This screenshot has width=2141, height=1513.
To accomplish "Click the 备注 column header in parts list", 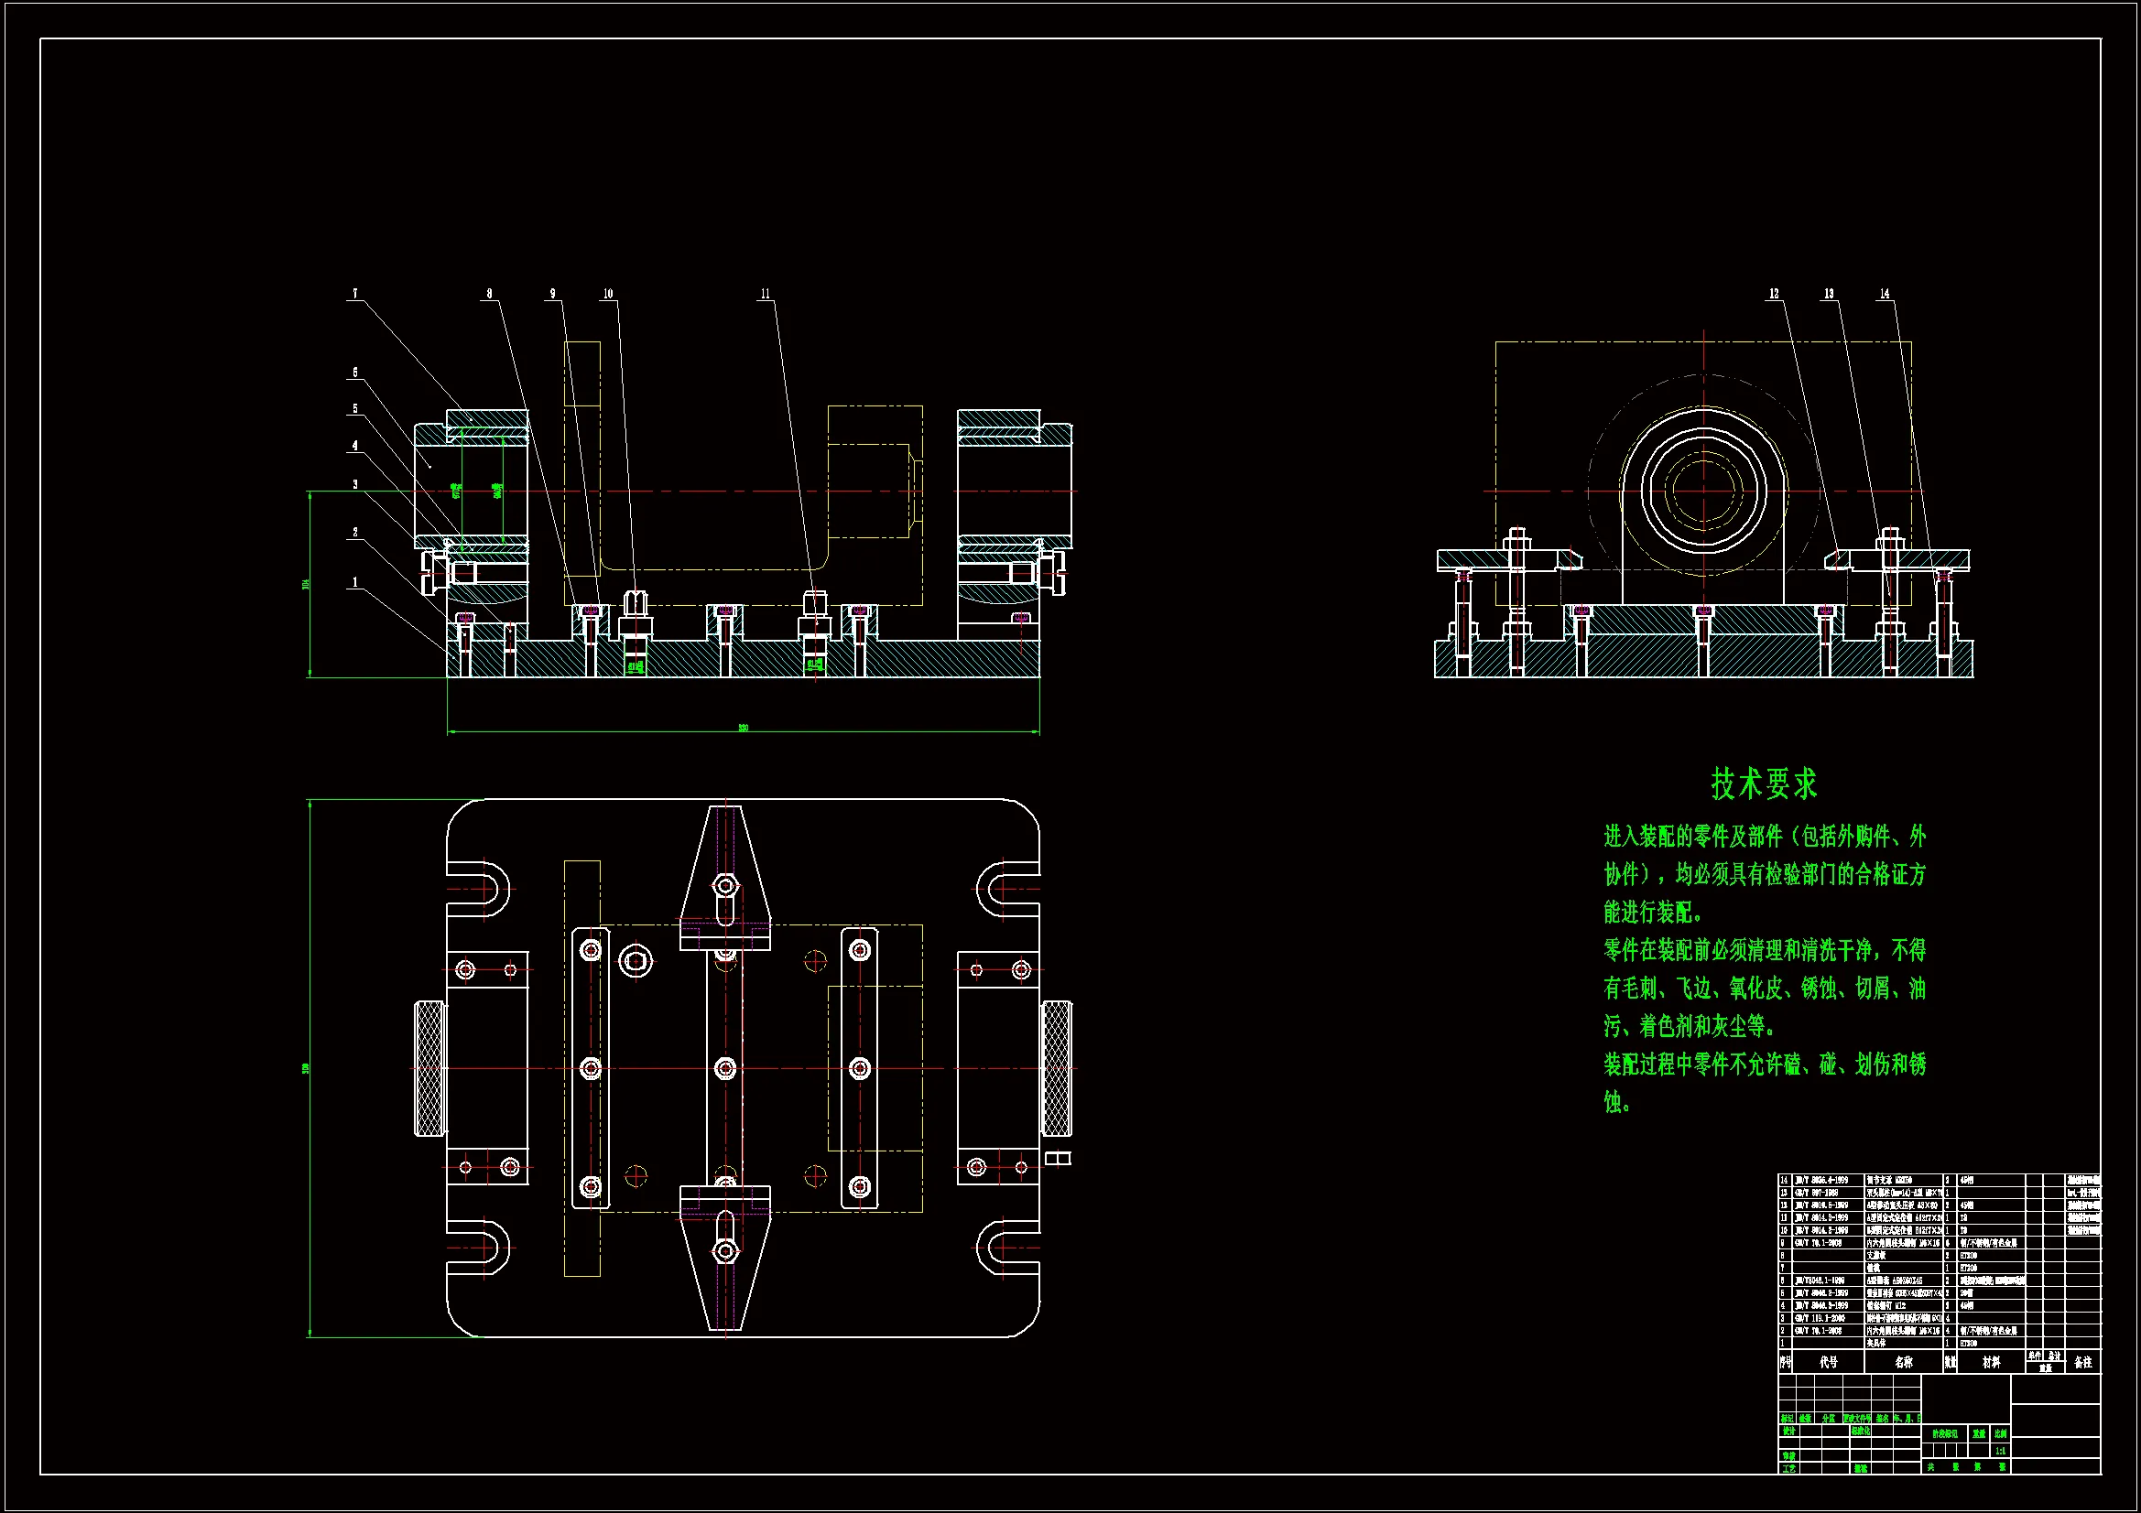I will 2082,1362.
